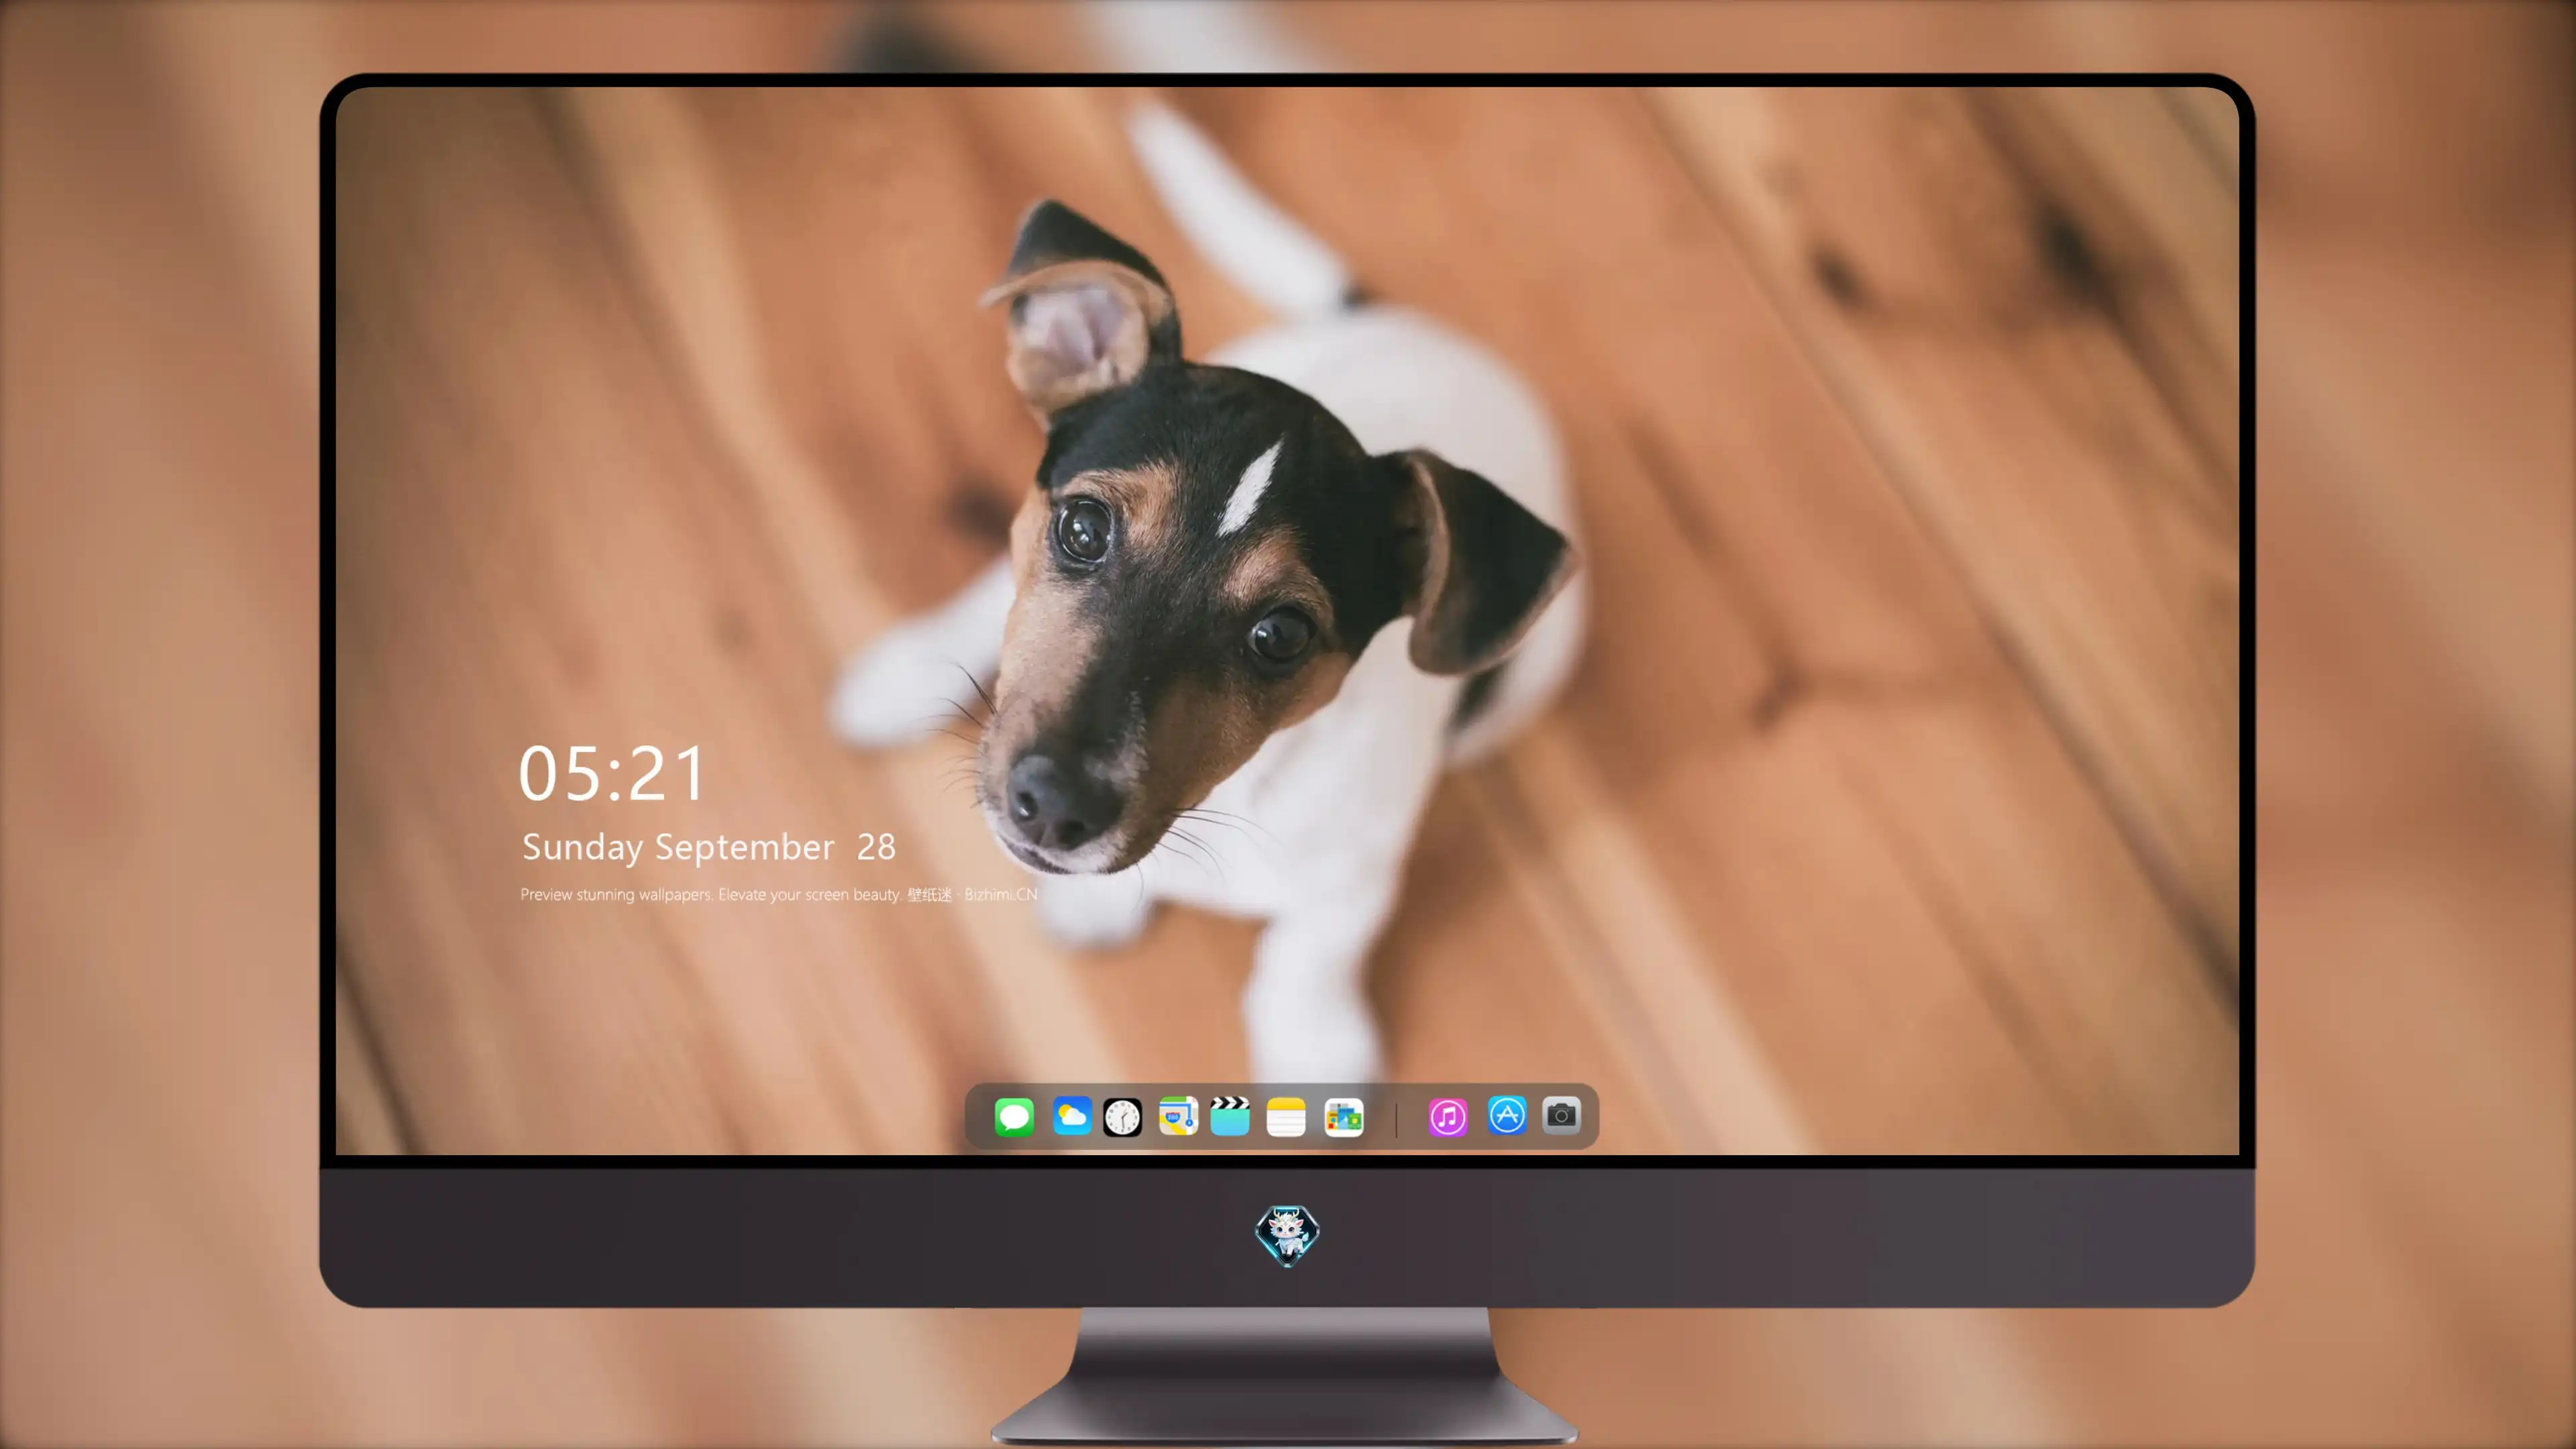Image resolution: width=2576 pixels, height=1449 pixels.
Task: Launch the Maps app from the dock
Action: (1178, 1116)
